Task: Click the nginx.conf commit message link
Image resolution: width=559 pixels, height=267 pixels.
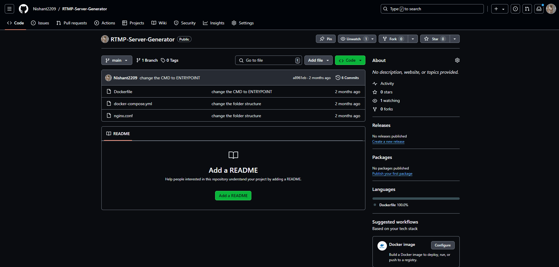Action: (236, 116)
